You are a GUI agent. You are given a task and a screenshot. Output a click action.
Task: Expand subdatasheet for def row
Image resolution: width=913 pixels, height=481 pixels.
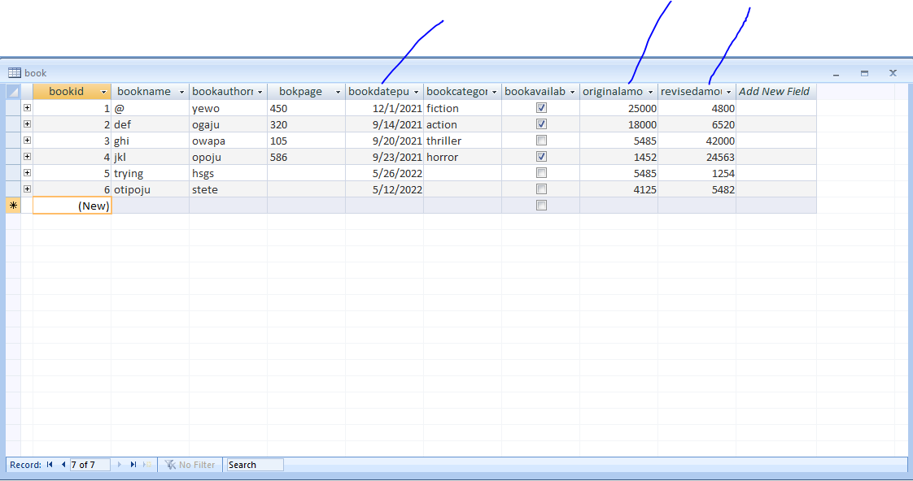coord(27,123)
